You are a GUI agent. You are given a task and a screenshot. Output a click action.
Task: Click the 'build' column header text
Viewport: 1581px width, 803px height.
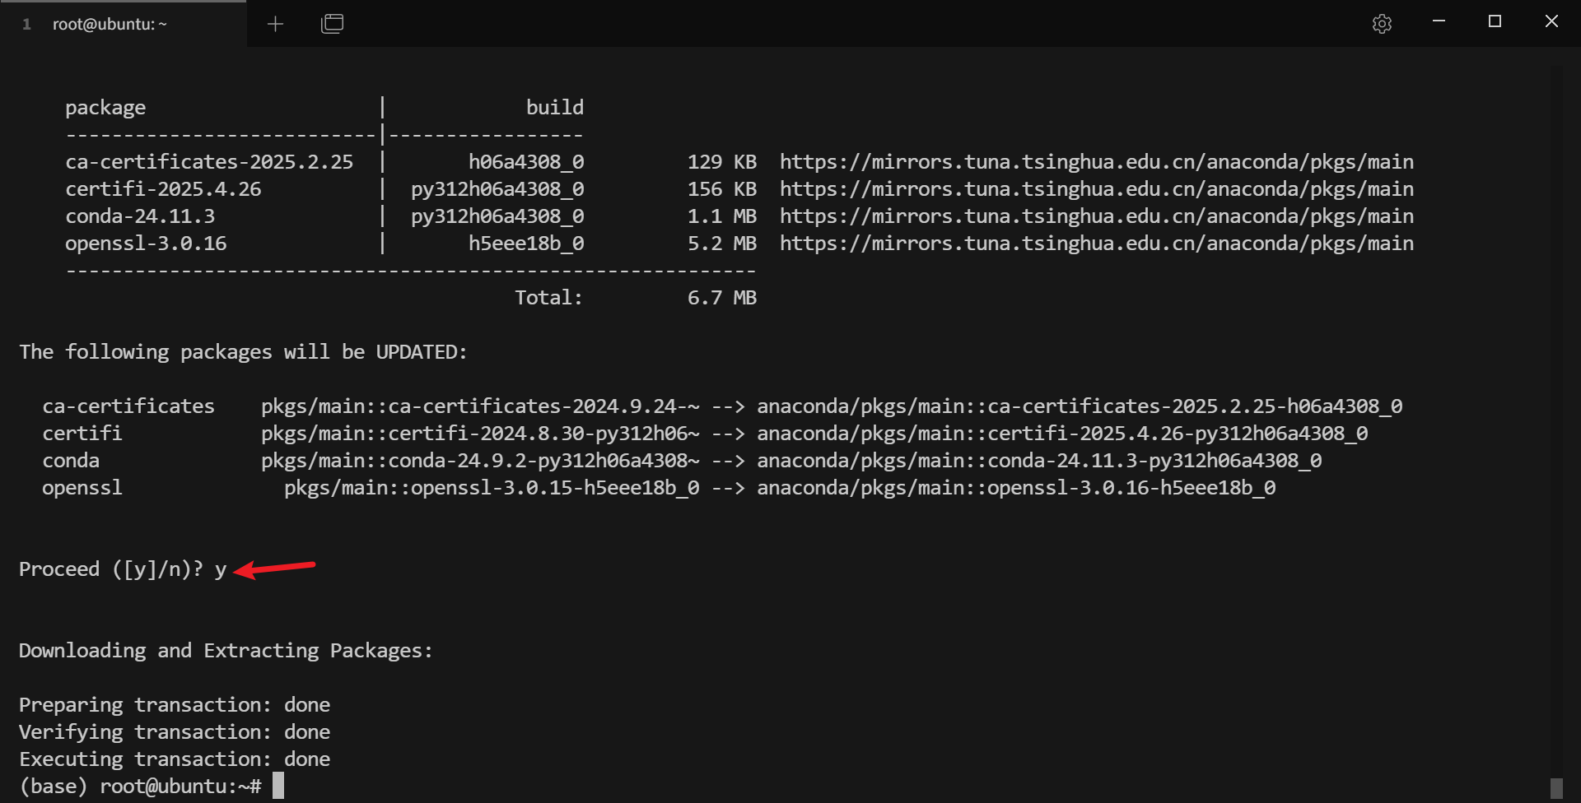[x=554, y=108]
